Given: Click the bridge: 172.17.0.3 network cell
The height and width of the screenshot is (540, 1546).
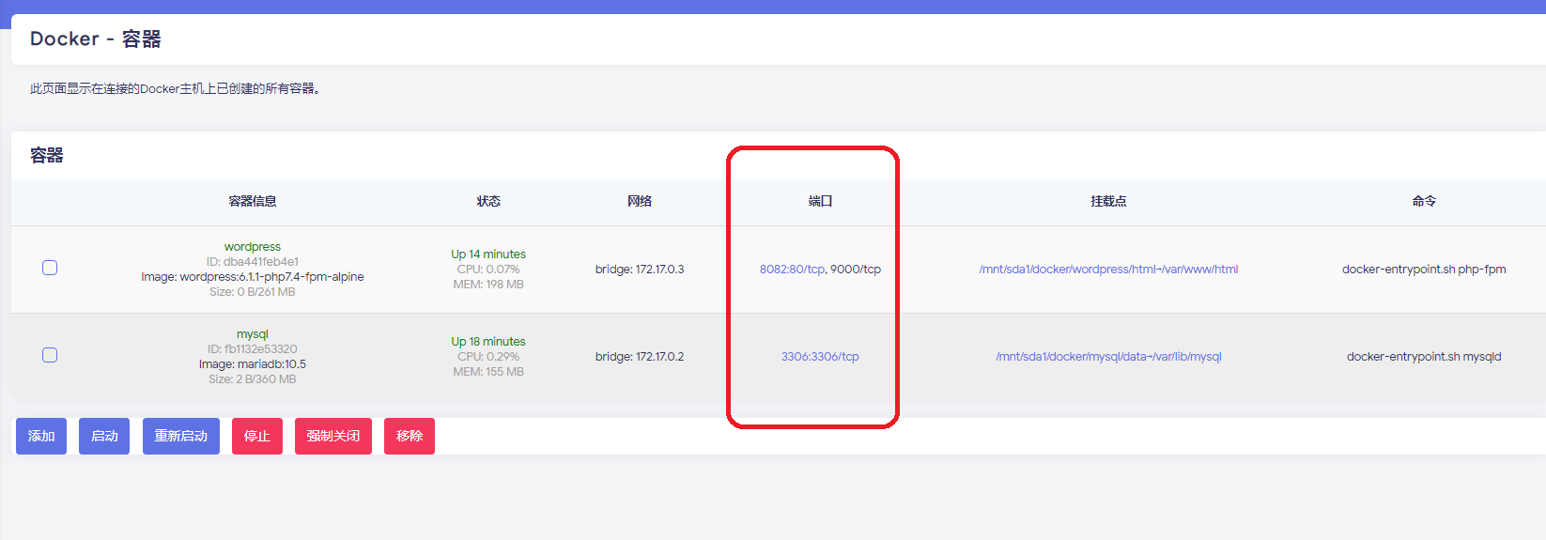Looking at the screenshot, I should click(640, 270).
